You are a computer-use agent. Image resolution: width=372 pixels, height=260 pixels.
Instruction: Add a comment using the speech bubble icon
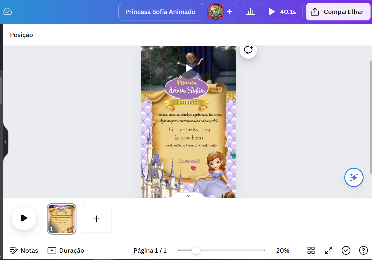pos(248,50)
